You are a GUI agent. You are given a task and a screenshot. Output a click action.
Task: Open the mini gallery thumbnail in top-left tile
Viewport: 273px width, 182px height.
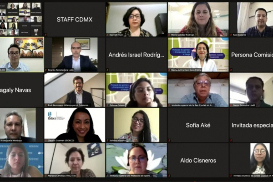[21, 19]
